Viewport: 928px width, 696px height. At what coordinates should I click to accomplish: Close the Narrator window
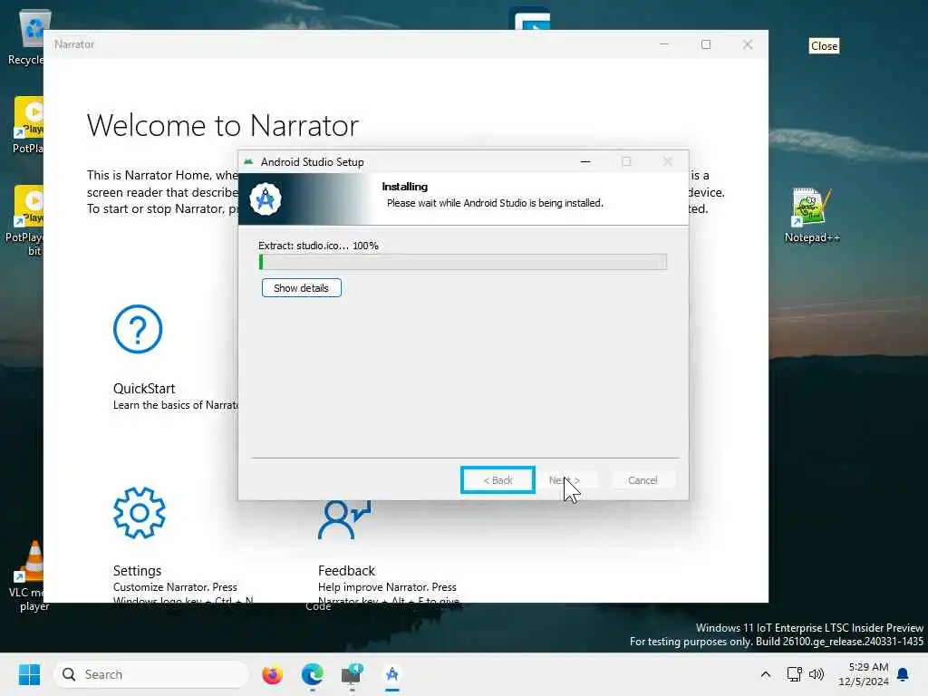(748, 44)
